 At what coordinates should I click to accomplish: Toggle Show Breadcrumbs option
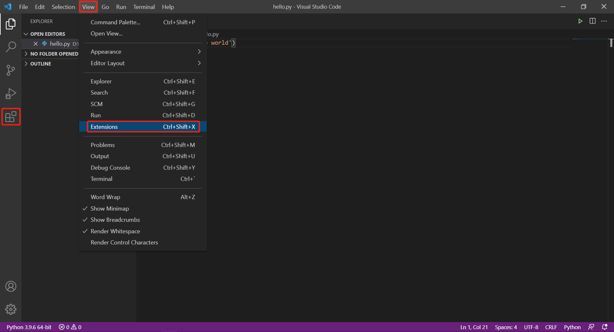[143, 220]
